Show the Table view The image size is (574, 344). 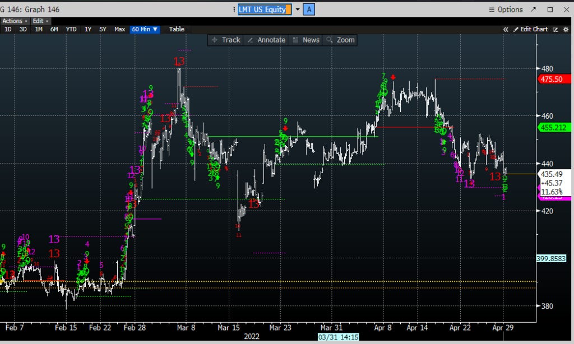[x=177, y=29]
